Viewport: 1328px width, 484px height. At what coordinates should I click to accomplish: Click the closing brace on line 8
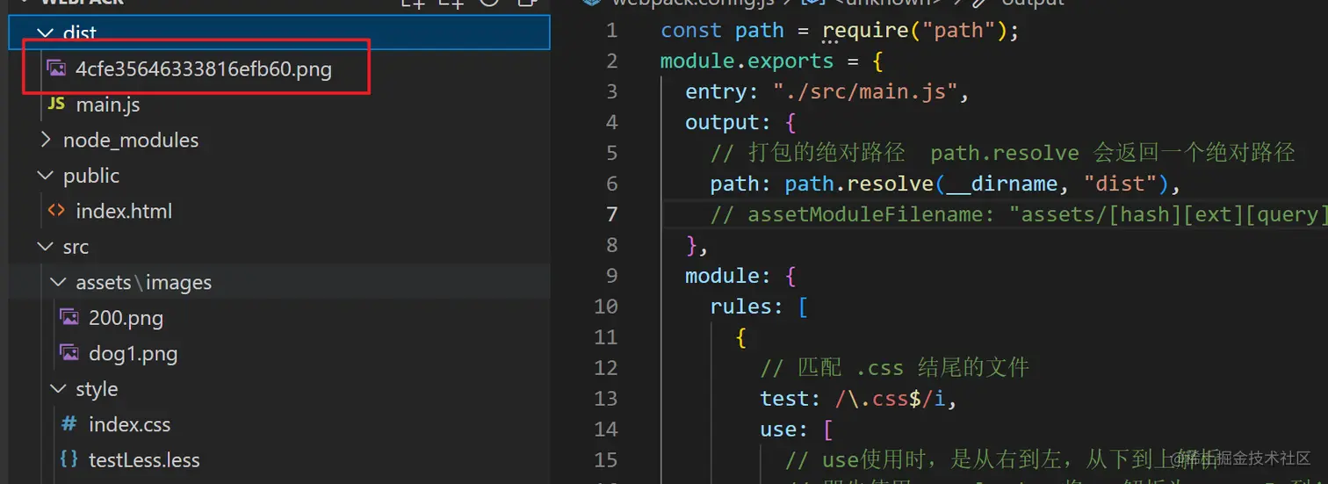(x=691, y=246)
